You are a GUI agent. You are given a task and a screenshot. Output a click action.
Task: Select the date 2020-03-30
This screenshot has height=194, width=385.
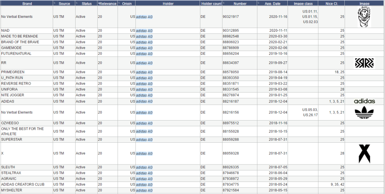click(x=278, y=36)
